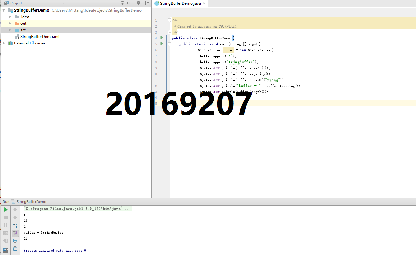The width and height of the screenshot is (416, 255).
Task: Click run gutter arrow on class line 4
Action: pos(162,38)
